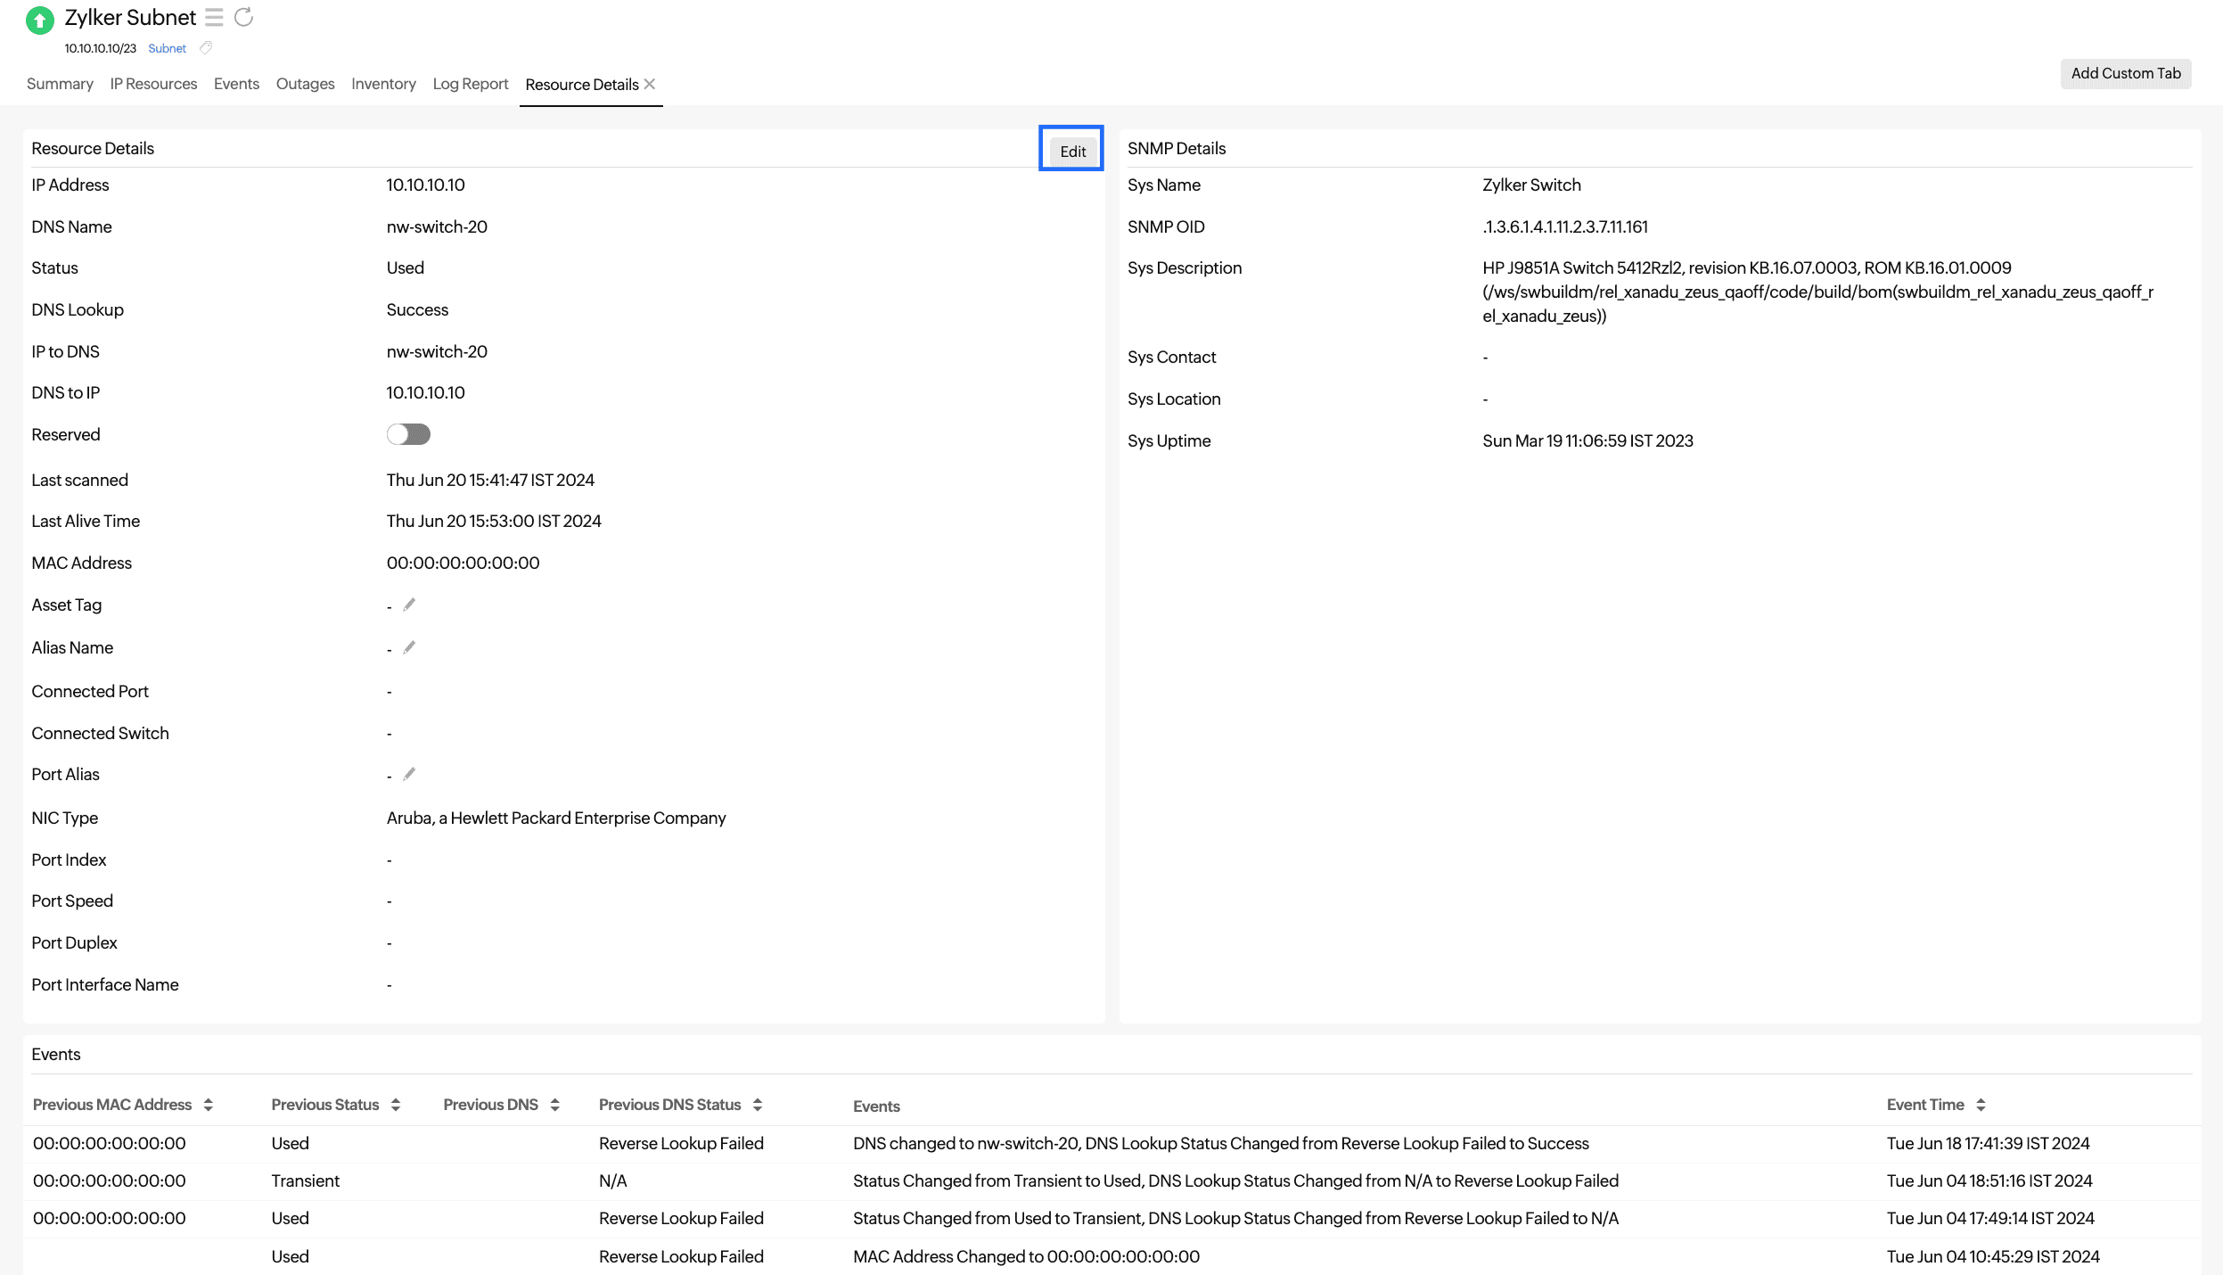Open the Subnet link under the title

pos(167,48)
